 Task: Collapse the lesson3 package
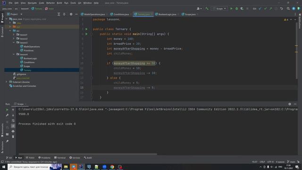point(14,42)
